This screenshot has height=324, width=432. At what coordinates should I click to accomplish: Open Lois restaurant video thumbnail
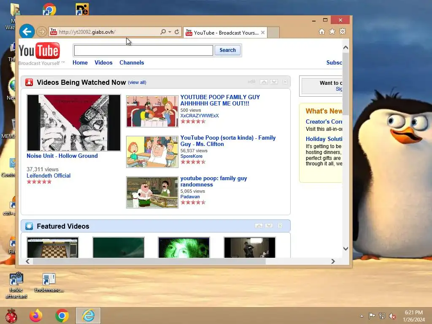click(x=152, y=111)
